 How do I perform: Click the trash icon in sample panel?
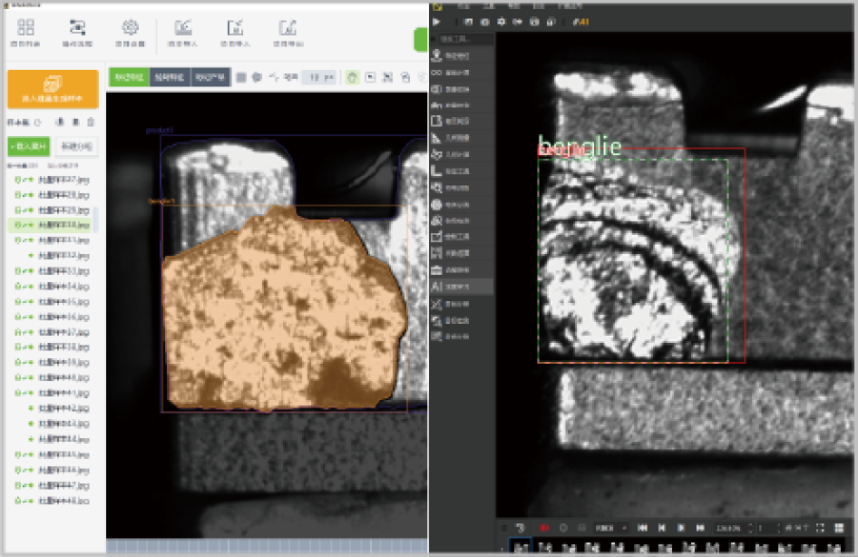[91, 122]
